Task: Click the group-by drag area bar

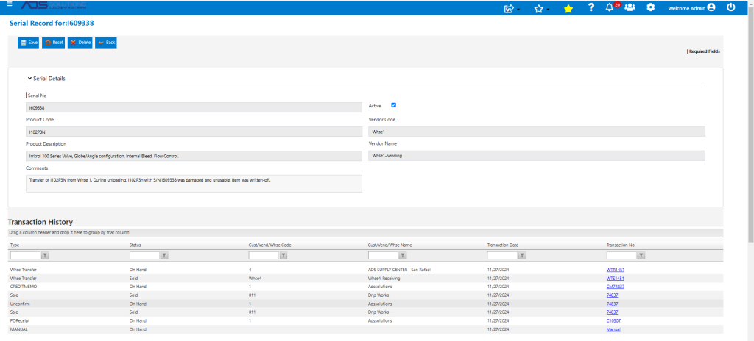Action: (365, 233)
